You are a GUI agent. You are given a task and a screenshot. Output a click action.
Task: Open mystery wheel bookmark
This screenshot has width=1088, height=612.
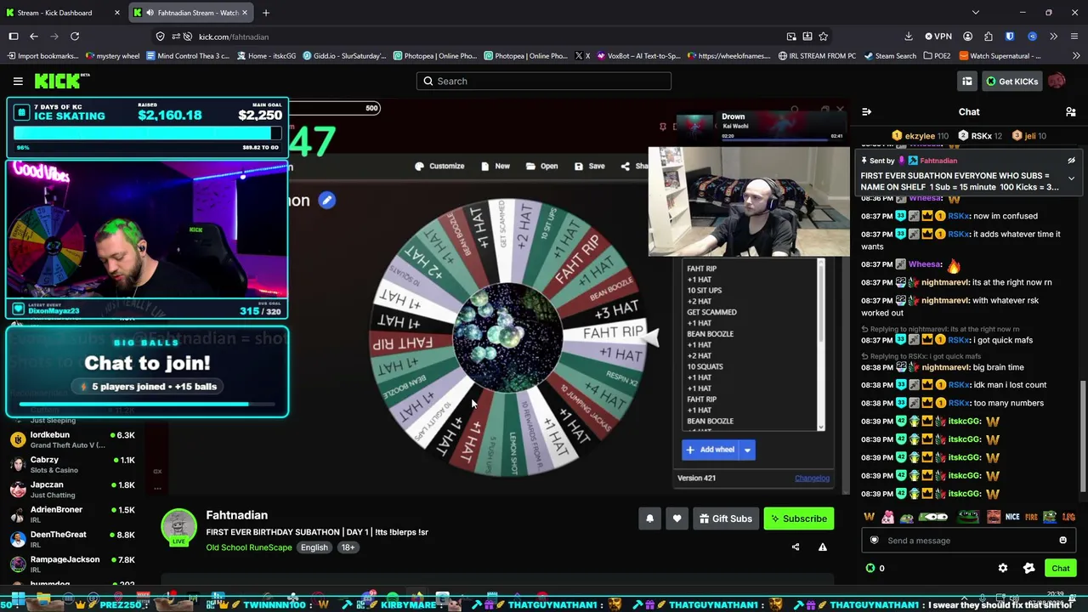113,56
